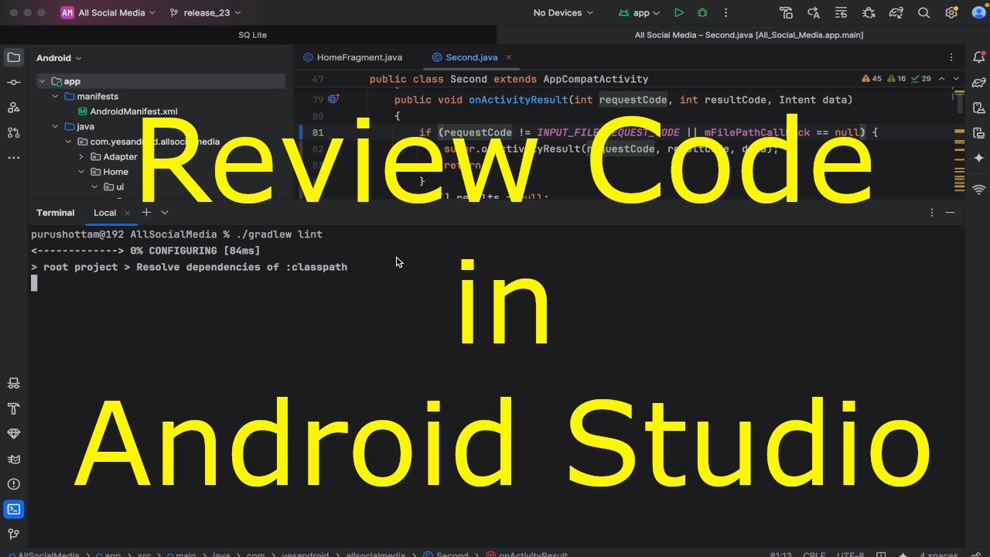Screen dimensions: 990x557
Task: Click attach debugger to process icon
Action: [x=869, y=12]
